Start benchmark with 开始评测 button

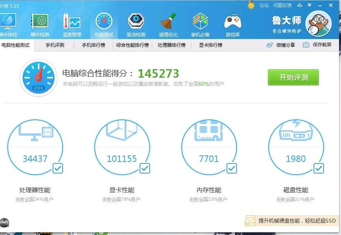click(293, 77)
